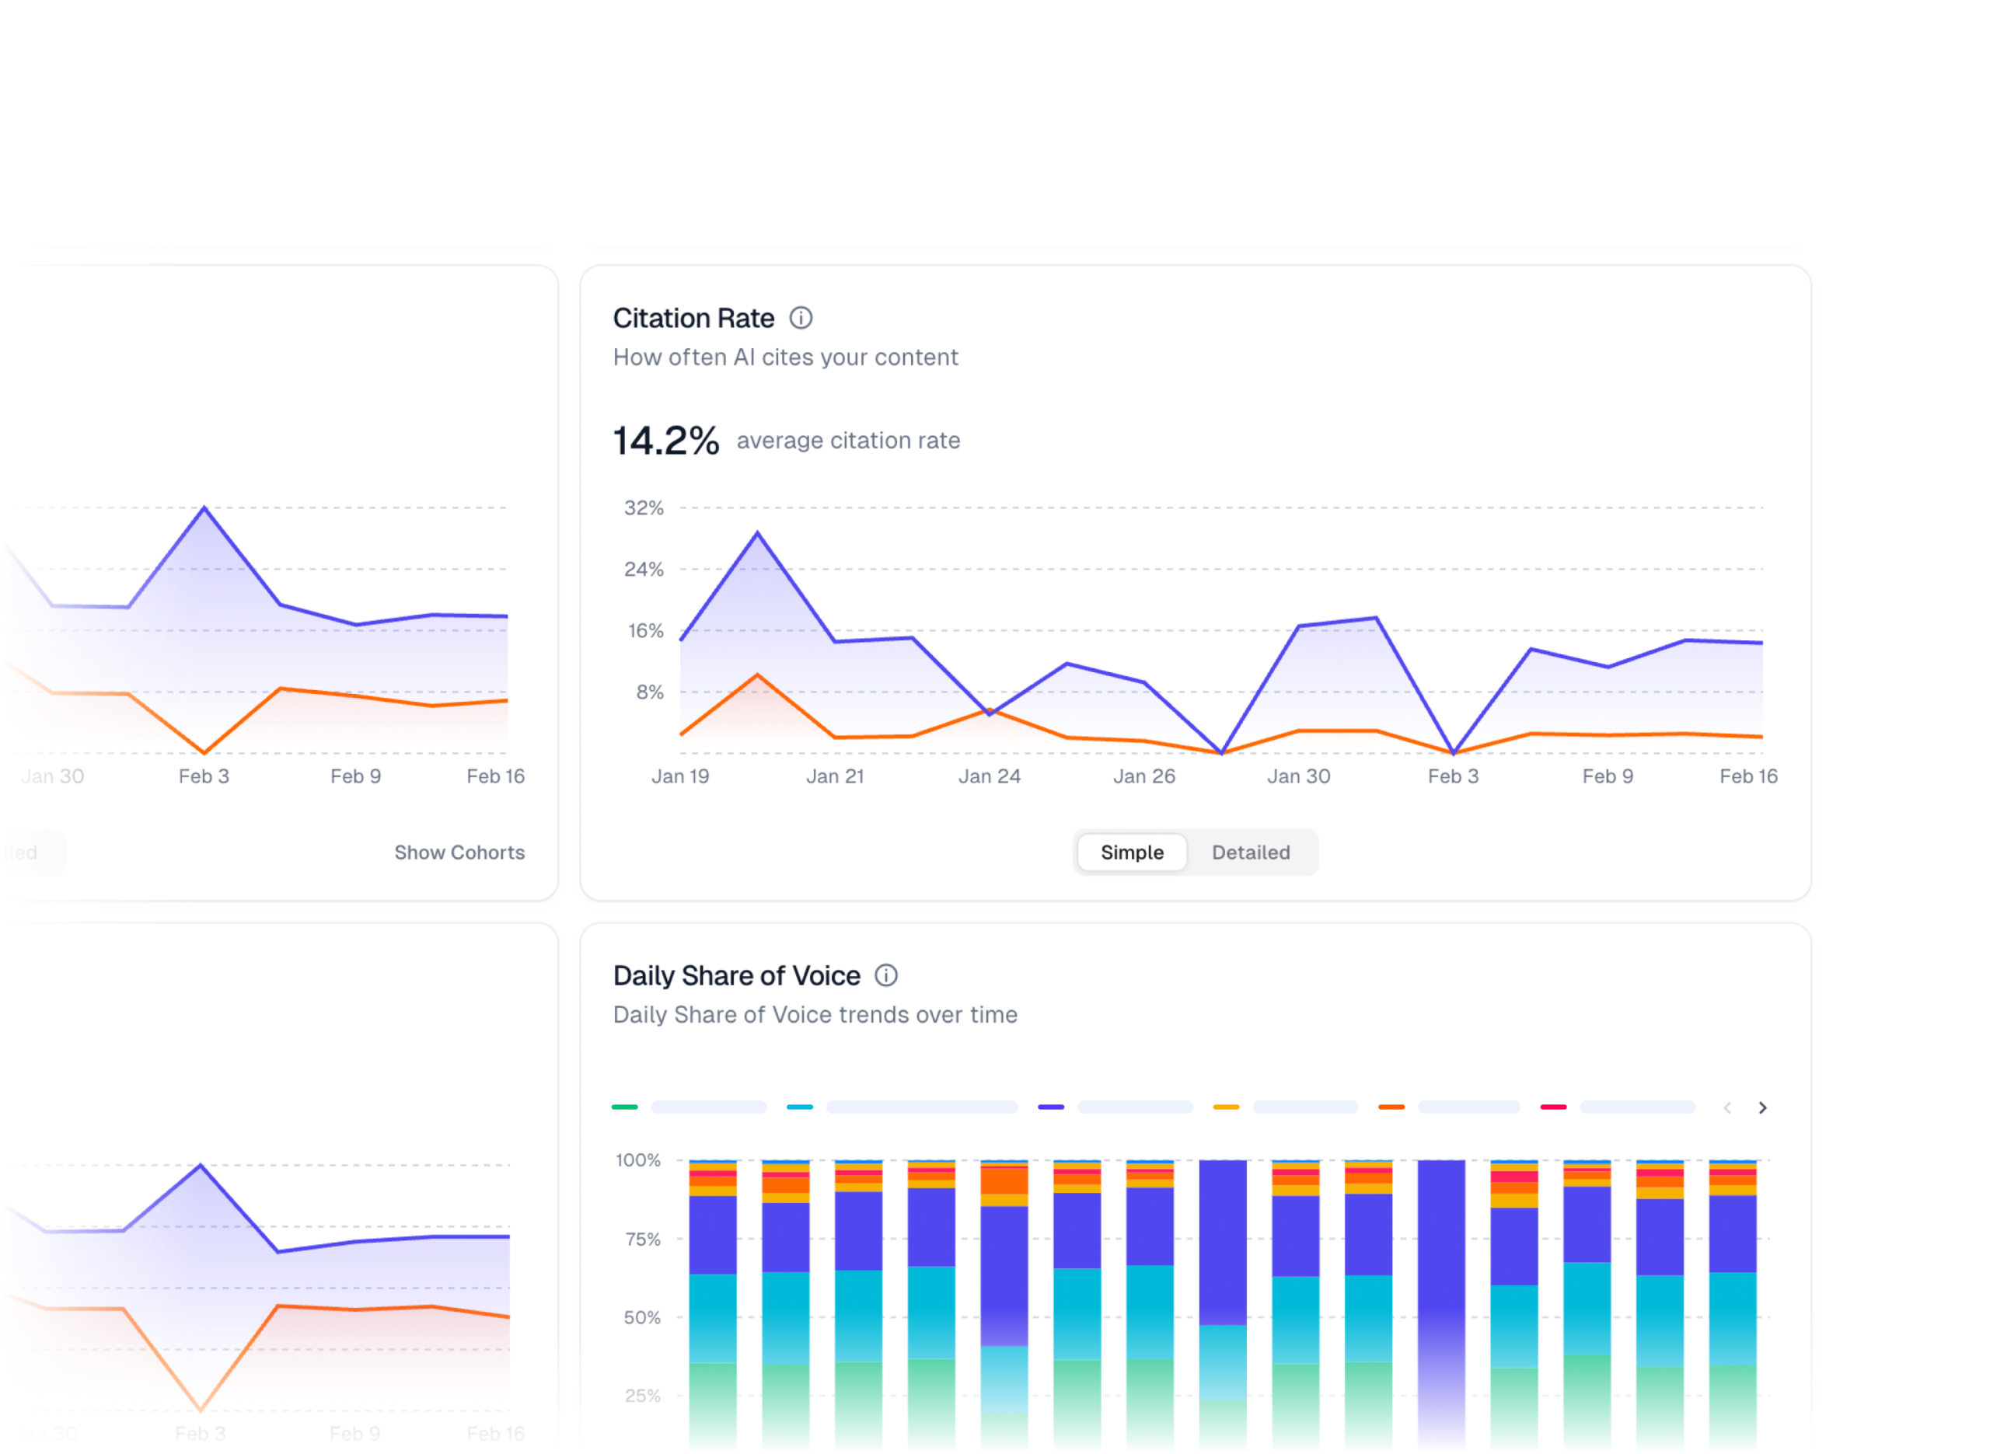Viewport: 1990px width, 1454px height.
Task: Click the Daily Share of Voice title
Action: (x=738, y=978)
